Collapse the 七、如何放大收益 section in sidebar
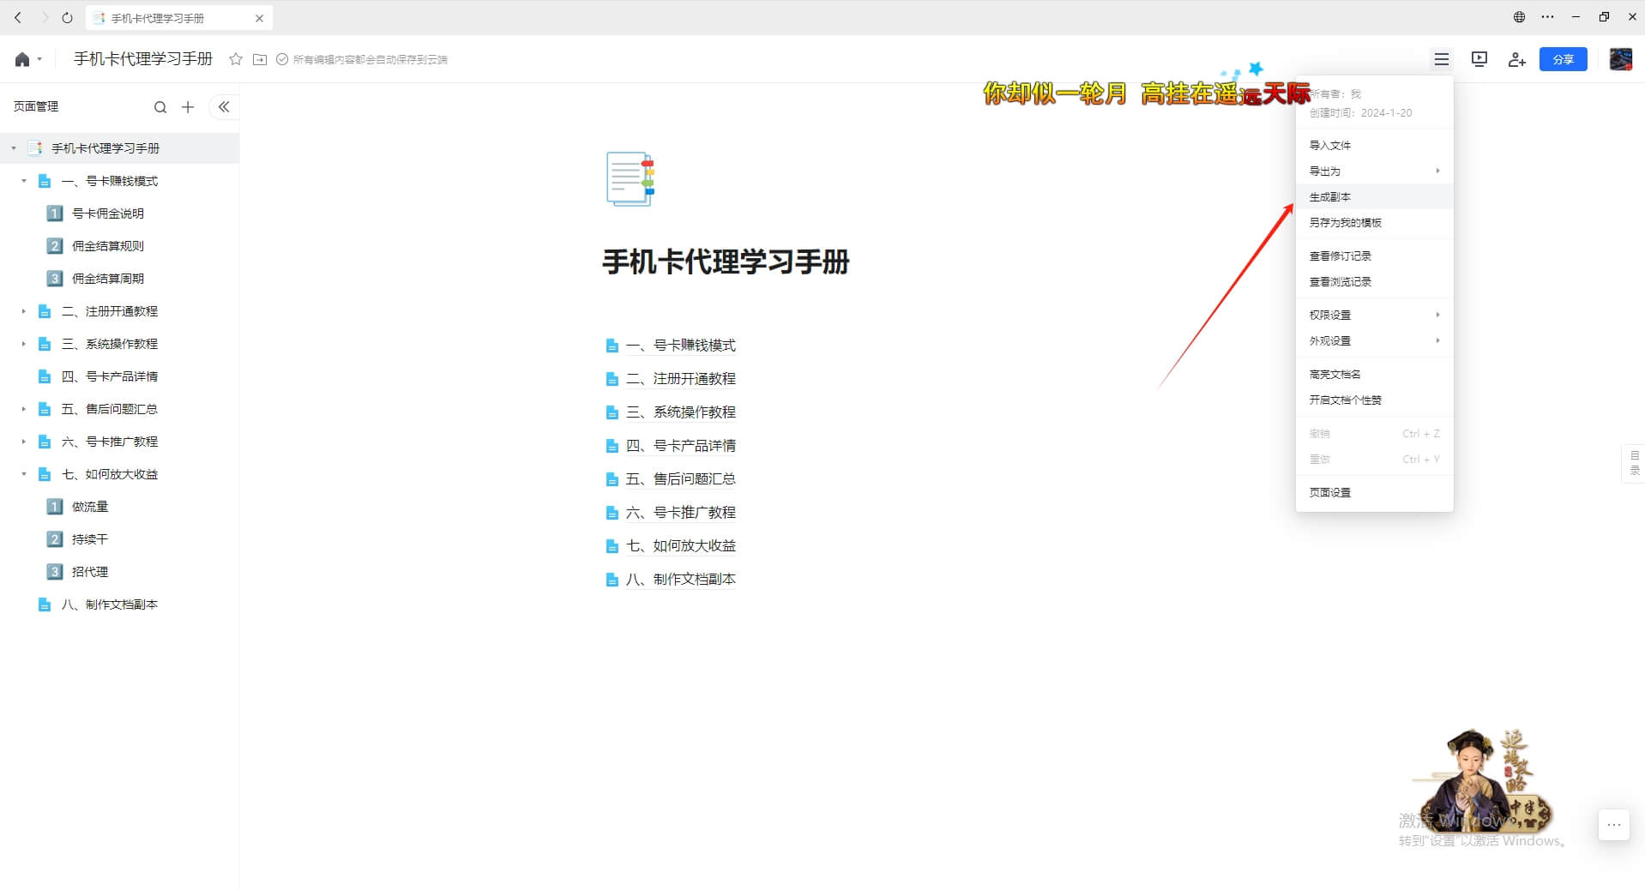1645x890 pixels. point(23,473)
